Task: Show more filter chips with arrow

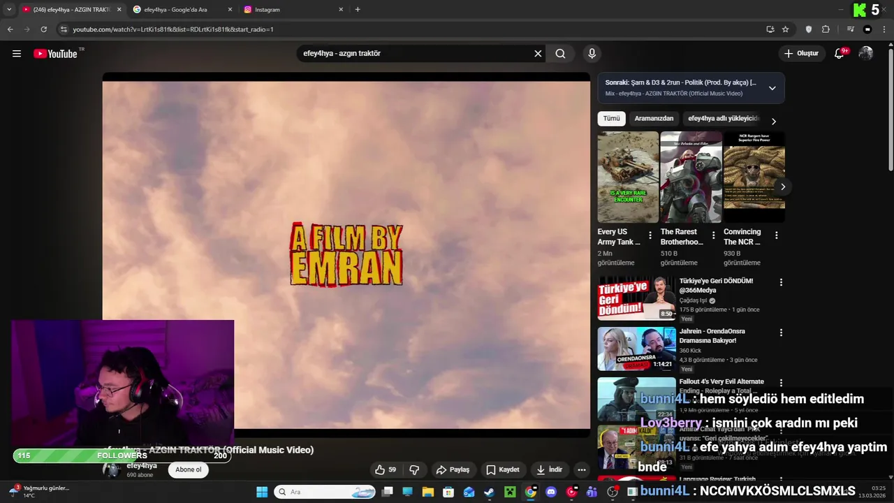Action: click(773, 121)
